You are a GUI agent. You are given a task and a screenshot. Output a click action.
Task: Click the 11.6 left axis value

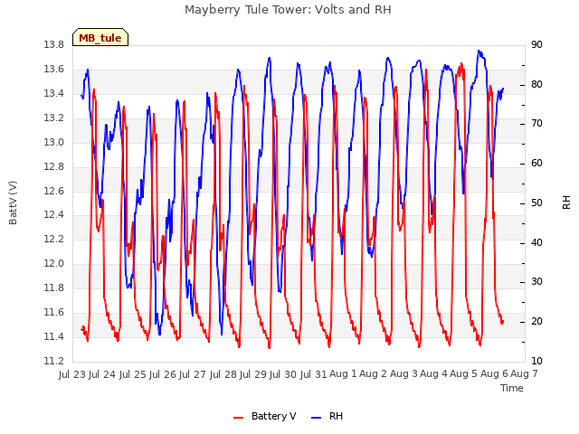tap(54, 313)
